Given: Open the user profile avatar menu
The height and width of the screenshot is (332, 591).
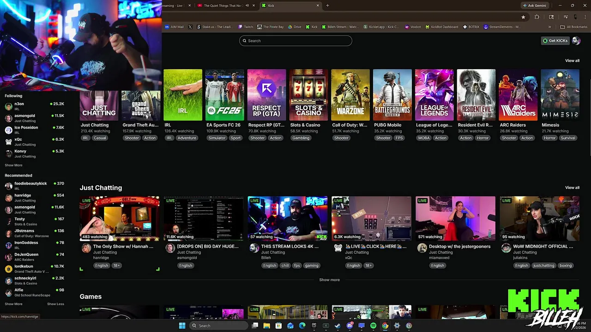Looking at the screenshot, I should [x=576, y=41].
